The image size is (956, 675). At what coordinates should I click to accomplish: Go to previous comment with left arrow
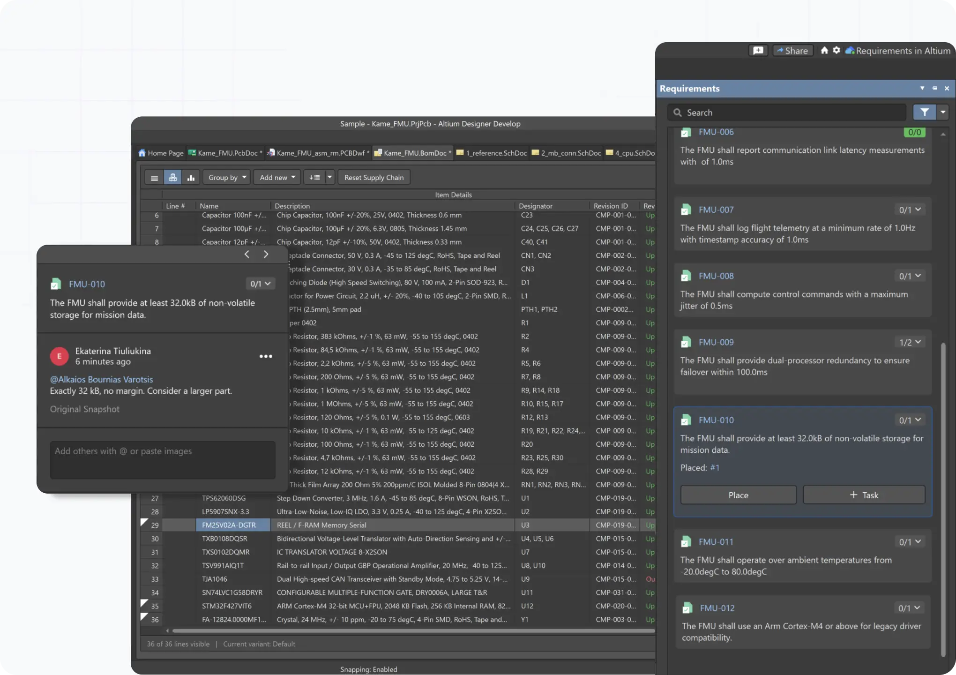coord(247,254)
